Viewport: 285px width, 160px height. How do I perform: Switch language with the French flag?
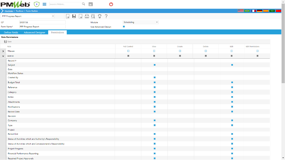(x=253, y=11)
